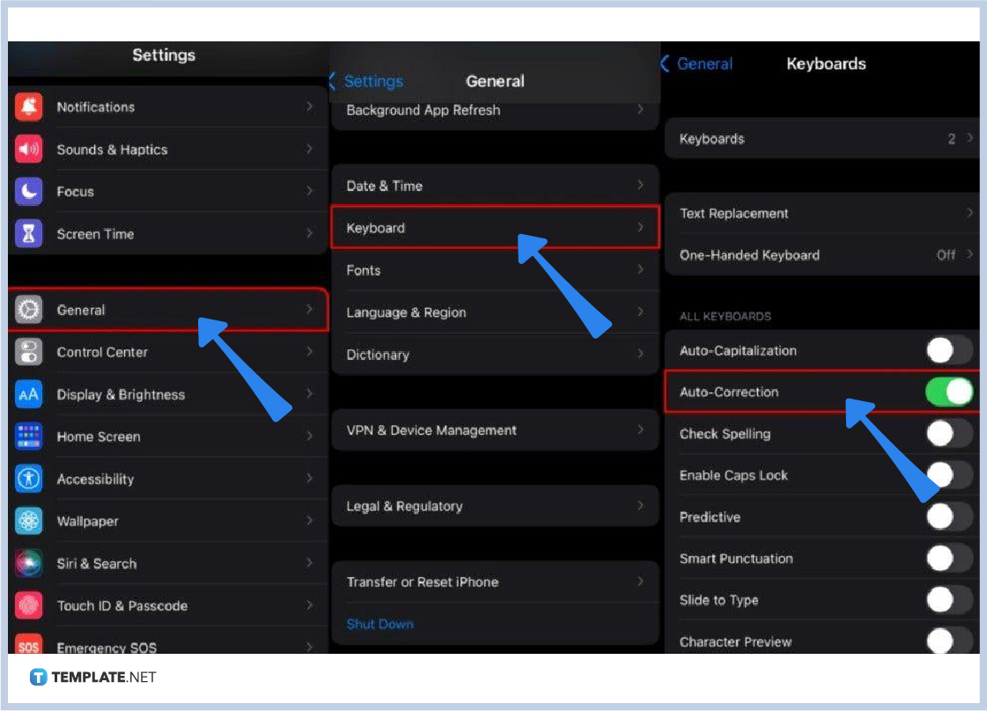The width and height of the screenshot is (987, 711).
Task: Open Siri & Search label
Action: (96, 564)
